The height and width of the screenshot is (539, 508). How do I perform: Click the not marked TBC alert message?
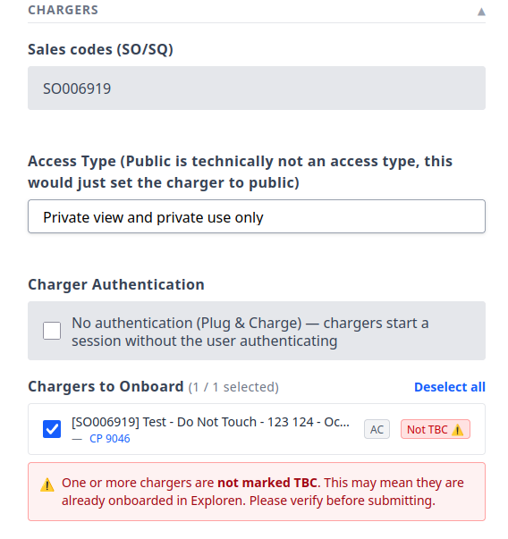point(263,492)
